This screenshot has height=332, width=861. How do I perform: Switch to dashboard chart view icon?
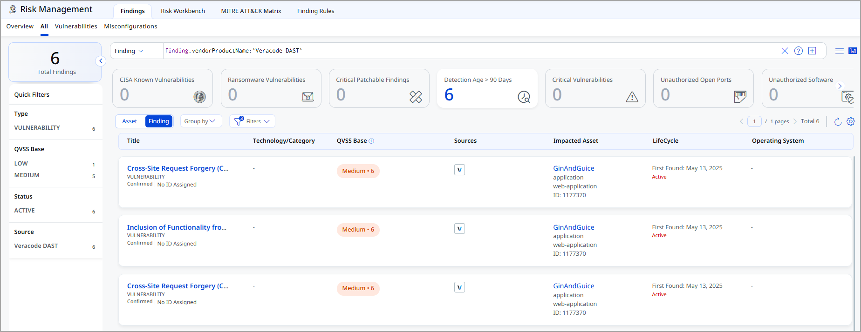click(853, 51)
